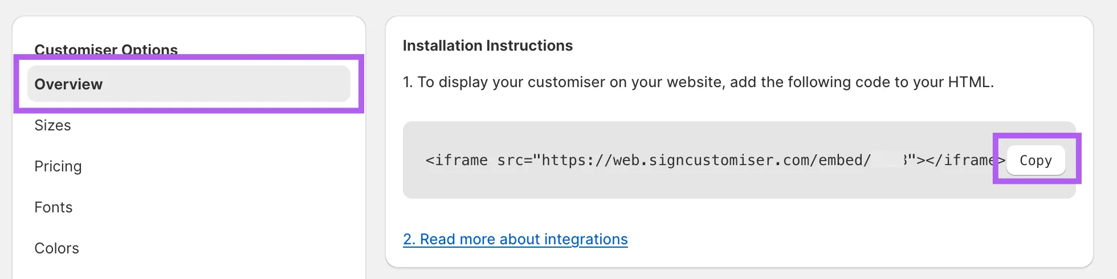1117x279 pixels.
Task: Copy the iframe embed code
Action: (1036, 161)
